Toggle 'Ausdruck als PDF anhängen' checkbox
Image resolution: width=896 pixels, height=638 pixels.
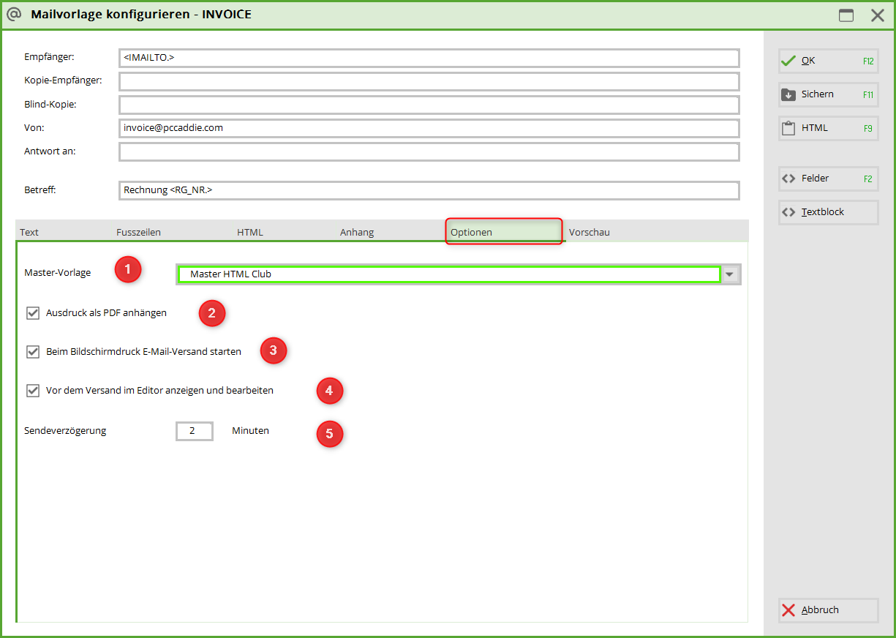click(33, 313)
